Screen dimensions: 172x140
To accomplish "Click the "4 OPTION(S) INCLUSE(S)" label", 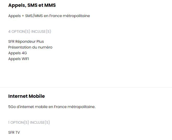I will coord(30,31).
